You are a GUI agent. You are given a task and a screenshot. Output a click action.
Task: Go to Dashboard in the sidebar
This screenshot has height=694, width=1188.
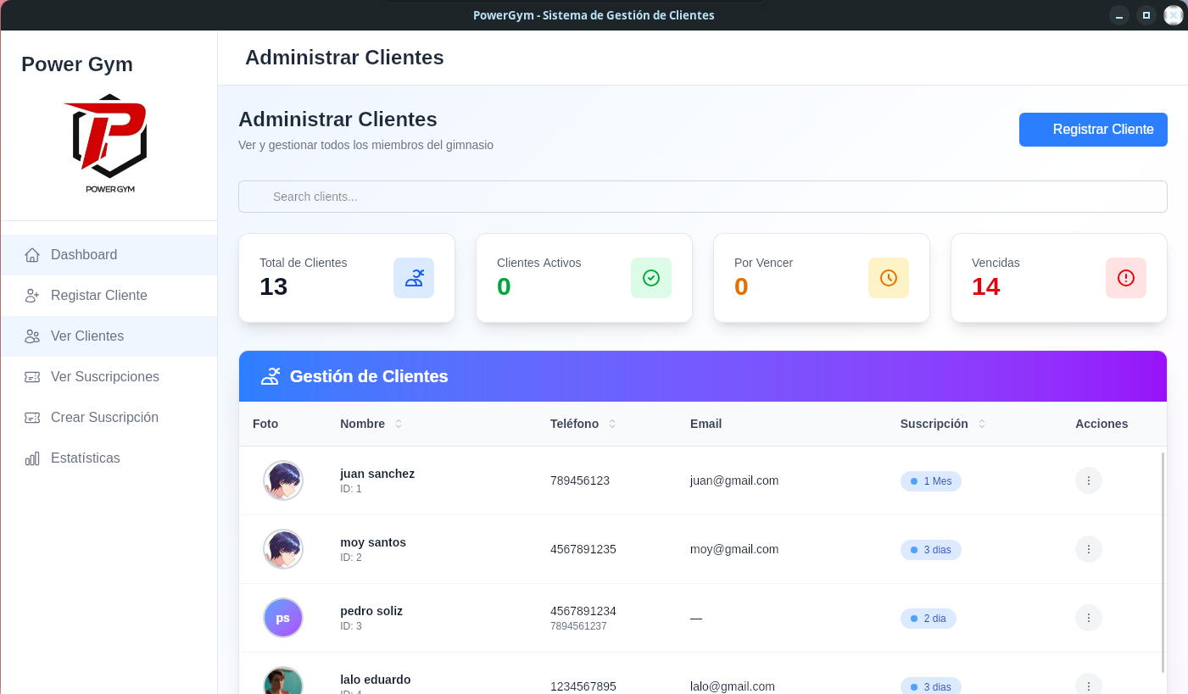pos(109,255)
